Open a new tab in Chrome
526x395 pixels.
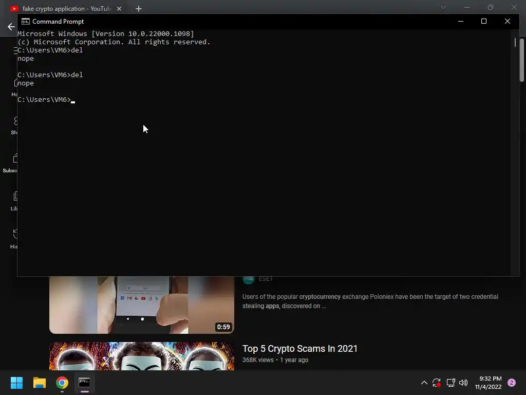pyautogui.click(x=139, y=9)
